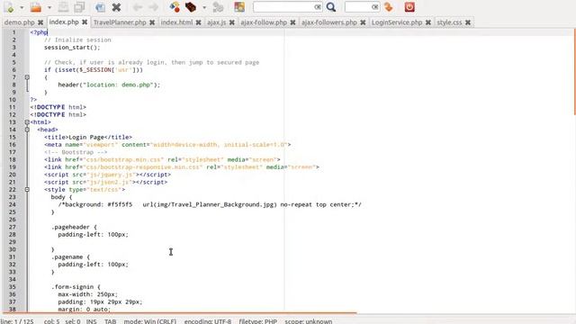This screenshot has height=324, width=576.
Task: Click line number 24 in the margin
Action: (13, 204)
